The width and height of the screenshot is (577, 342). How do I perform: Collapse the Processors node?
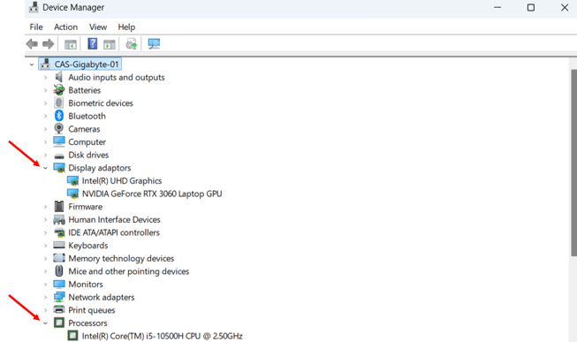pos(45,323)
